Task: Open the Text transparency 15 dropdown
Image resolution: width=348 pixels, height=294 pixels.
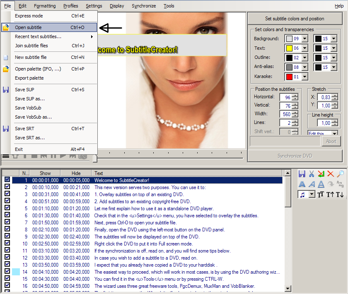Action: (334, 48)
